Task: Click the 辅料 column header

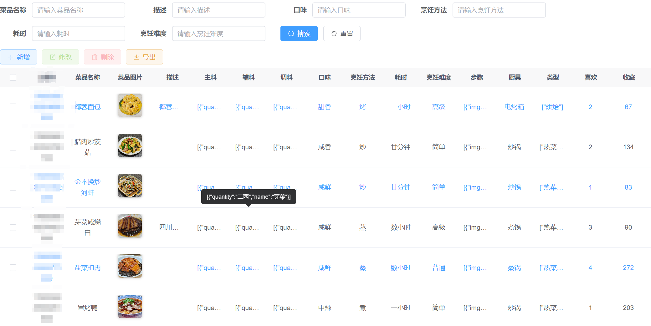Action: pos(249,77)
